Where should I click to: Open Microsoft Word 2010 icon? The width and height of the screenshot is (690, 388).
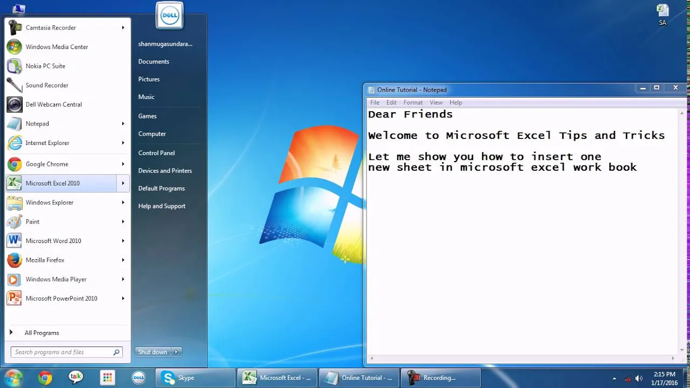click(x=15, y=241)
